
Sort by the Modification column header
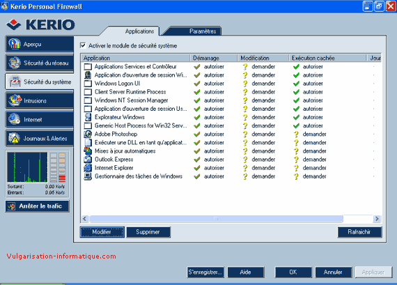pyautogui.click(x=263, y=58)
